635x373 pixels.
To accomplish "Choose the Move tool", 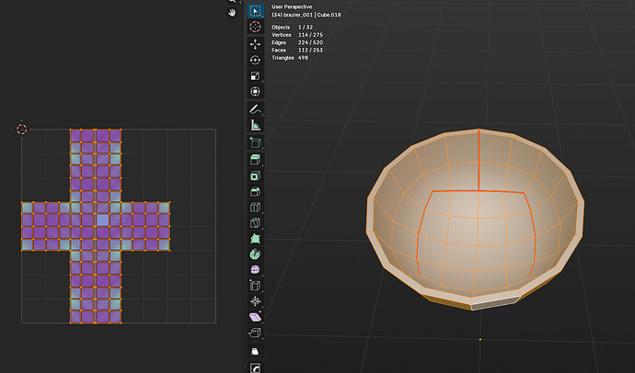I will [255, 44].
